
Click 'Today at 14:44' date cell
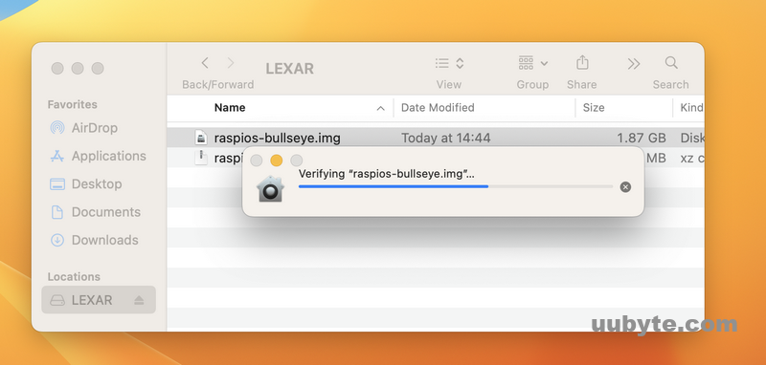point(445,139)
